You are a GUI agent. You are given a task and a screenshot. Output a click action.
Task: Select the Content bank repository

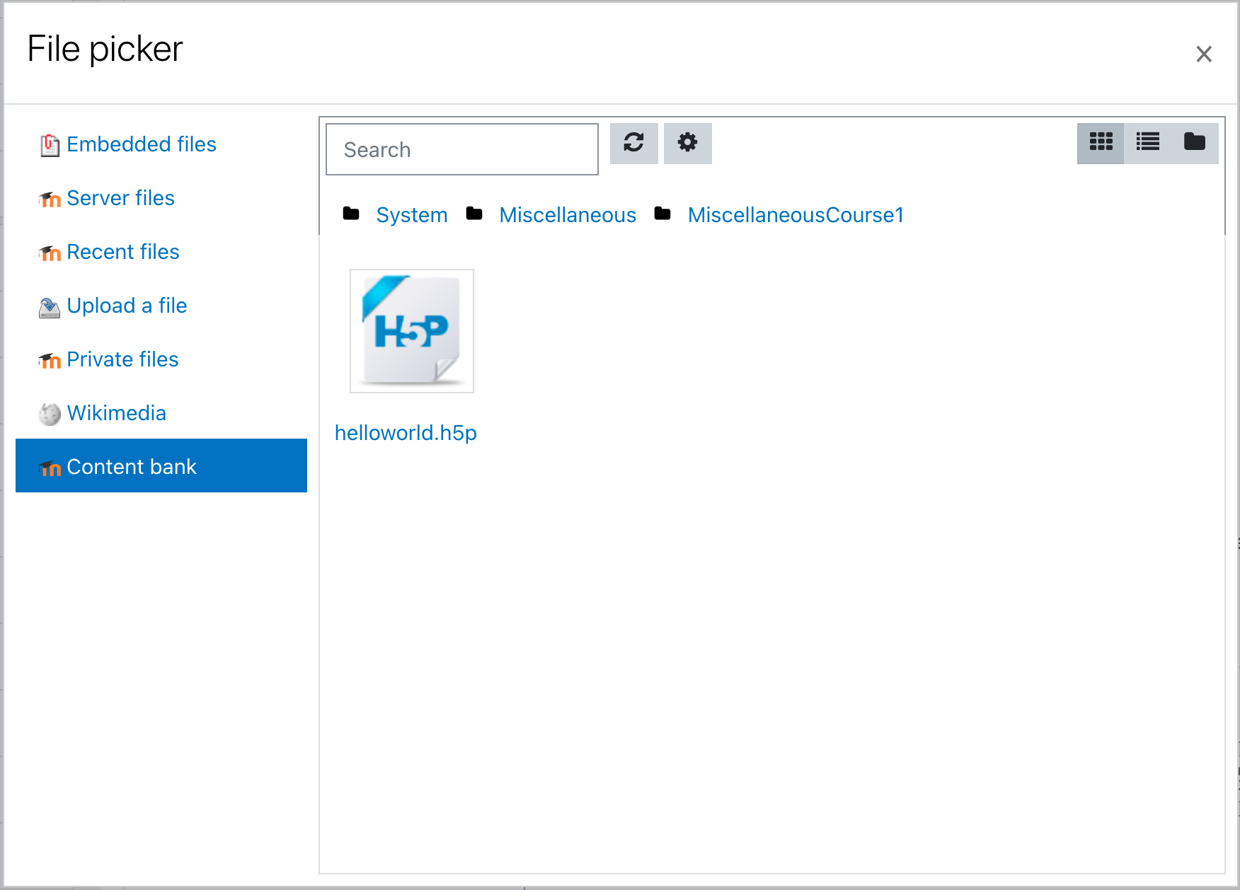[x=161, y=466]
